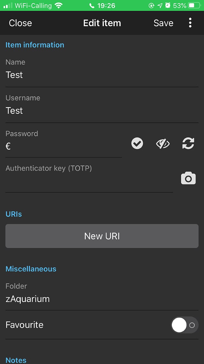Add a New URI to the item
This screenshot has width=204, height=364.
point(102,236)
